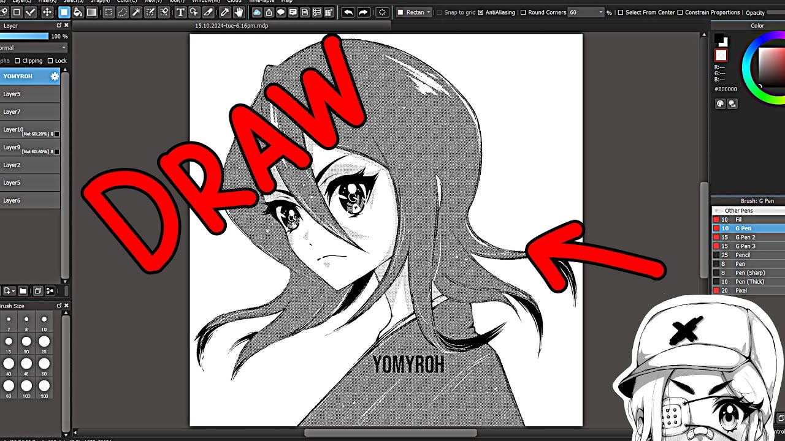Select the Select Pen tool
Image resolution: width=785 pixels, height=441 pixels.
[150, 12]
